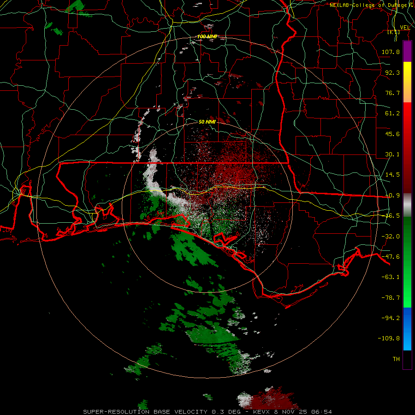Select the 76.7 velocity scale value

(x=392, y=93)
